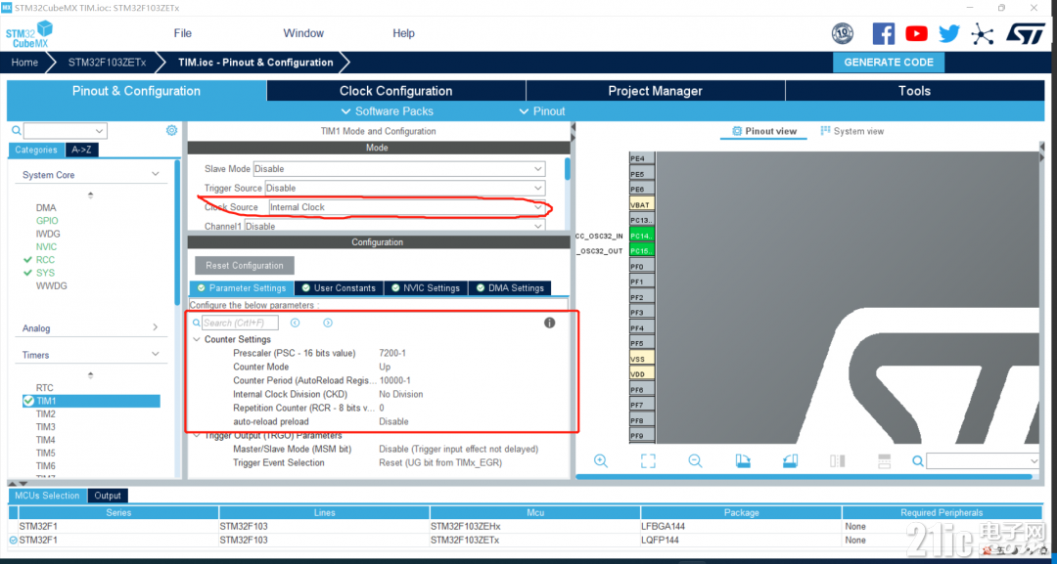
Task: Open the Facebook icon link
Action: coord(884,33)
